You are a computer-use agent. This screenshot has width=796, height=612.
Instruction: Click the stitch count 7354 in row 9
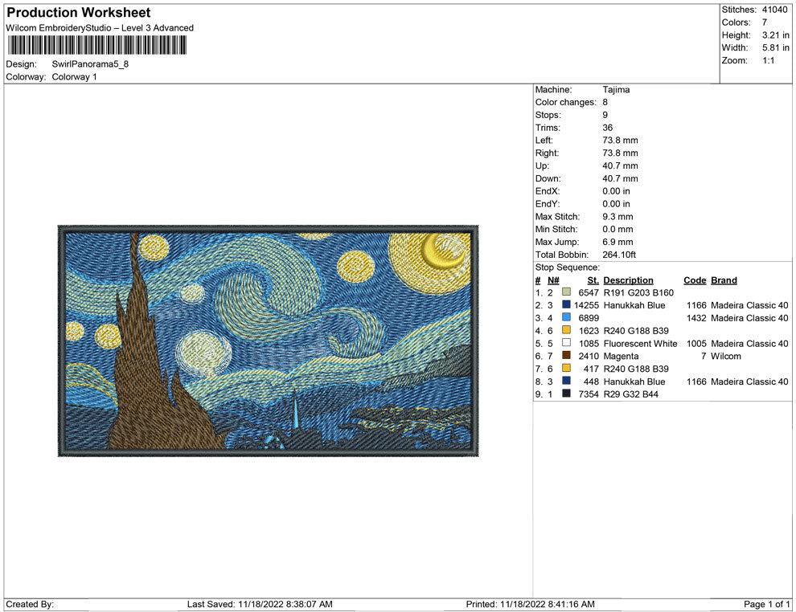pyautogui.click(x=589, y=394)
